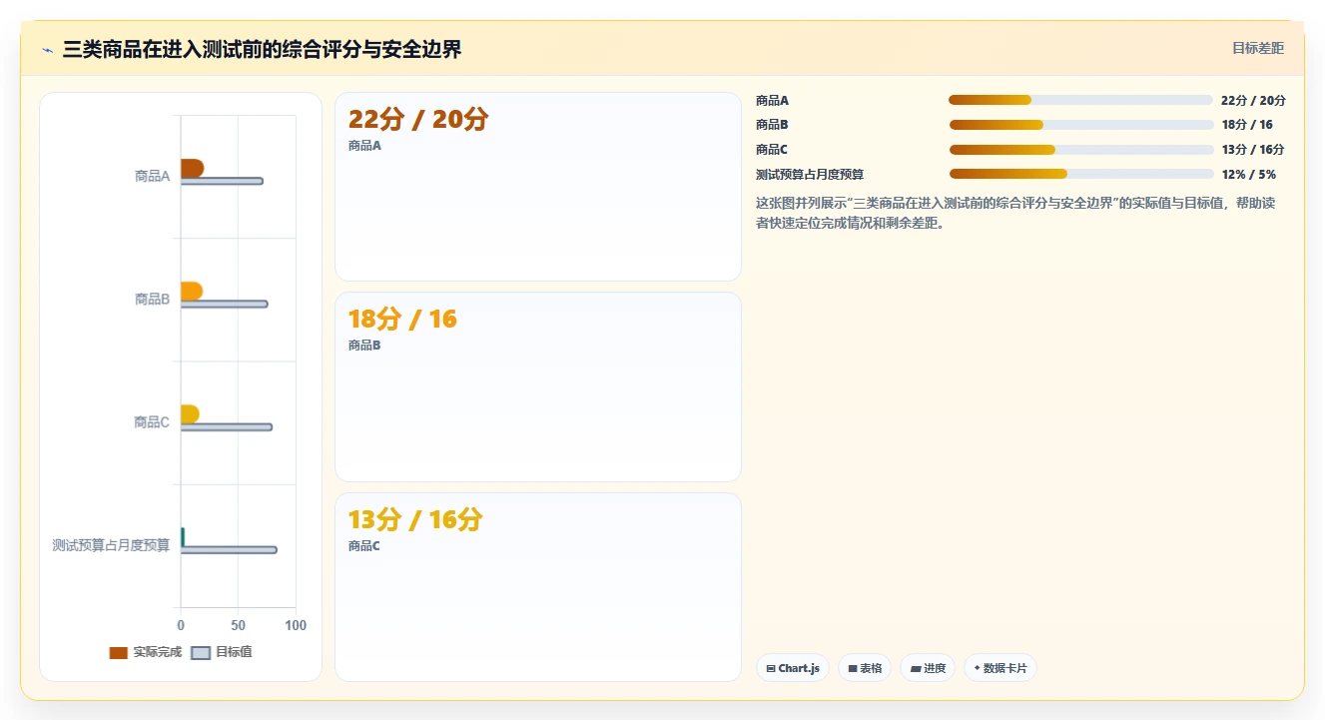The image size is (1325, 720).
Task: Click the 测试预算占月度预算 progress bar
Action: 1080,174
